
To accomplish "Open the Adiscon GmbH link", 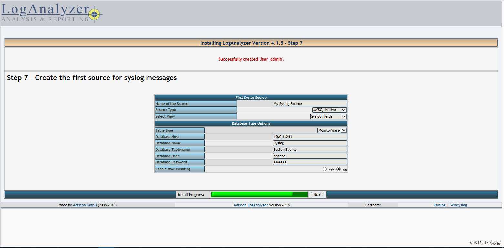I will [85, 205].
